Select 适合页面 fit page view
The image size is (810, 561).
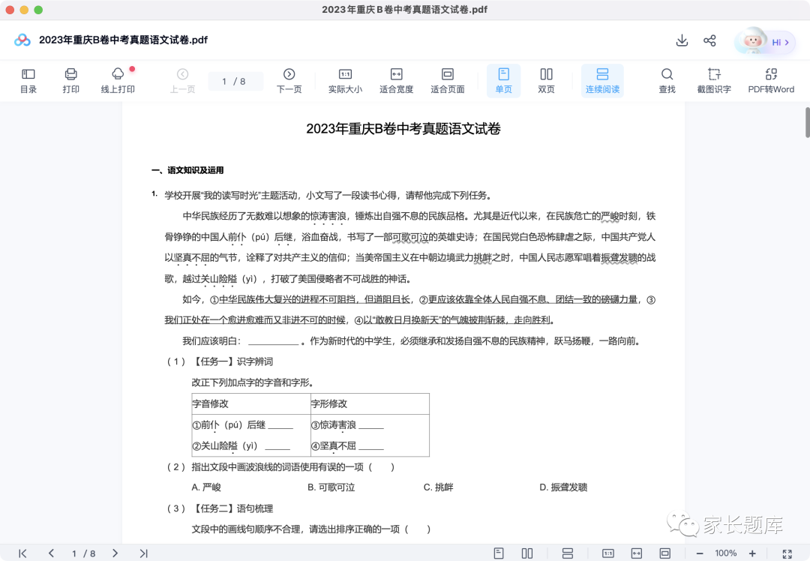pyautogui.click(x=447, y=80)
